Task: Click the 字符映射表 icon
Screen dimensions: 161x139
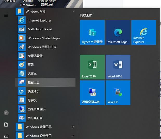Action: [22, 118]
